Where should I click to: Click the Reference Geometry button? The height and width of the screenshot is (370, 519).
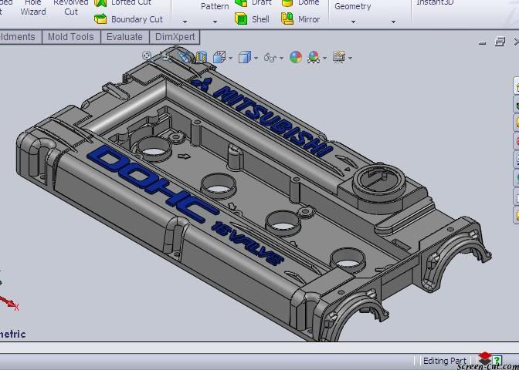tap(352, 6)
